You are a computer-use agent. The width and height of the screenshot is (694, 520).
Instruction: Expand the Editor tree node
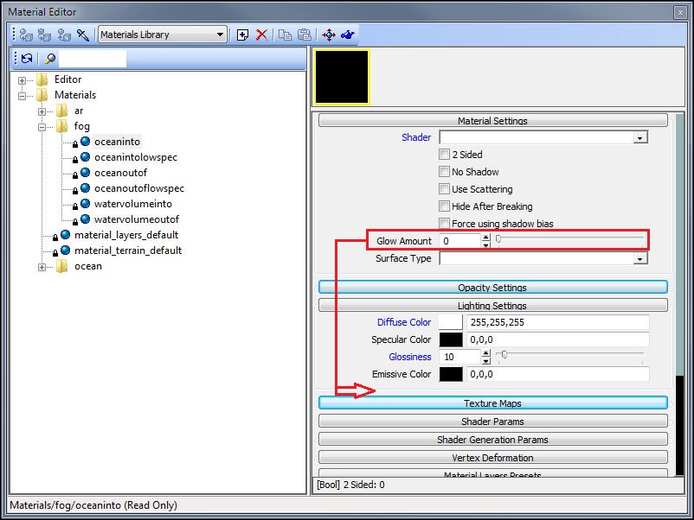pyautogui.click(x=22, y=80)
